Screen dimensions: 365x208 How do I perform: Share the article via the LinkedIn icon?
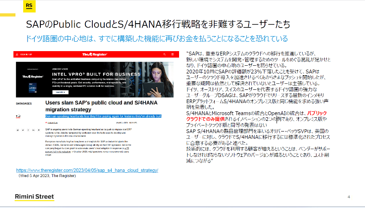click(x=33, y=130)
